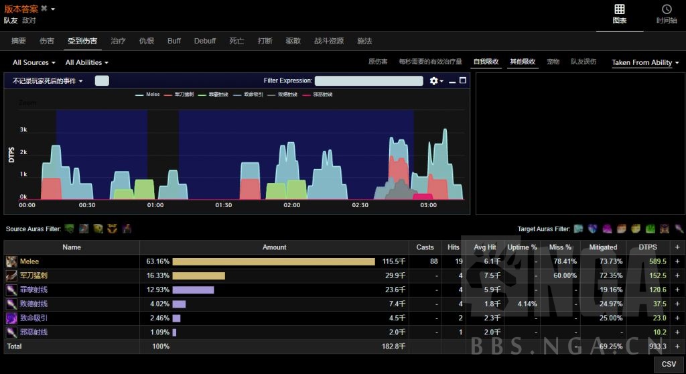Viewport: 686px width, 374px height.
Task: Expand the 军刀猛刺 row plus button
Action: coord(677,275)
